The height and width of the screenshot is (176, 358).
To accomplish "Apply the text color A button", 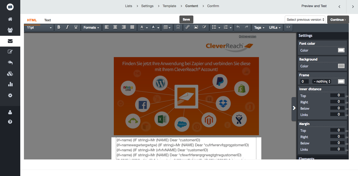I will click(142, 27).
